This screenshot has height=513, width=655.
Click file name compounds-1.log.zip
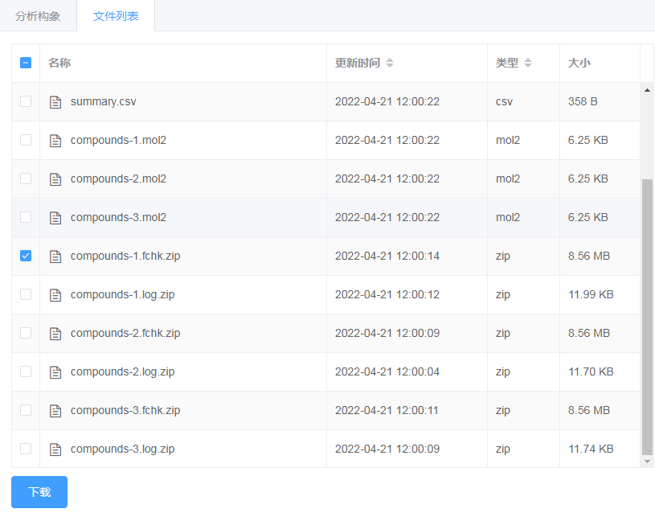122,294
